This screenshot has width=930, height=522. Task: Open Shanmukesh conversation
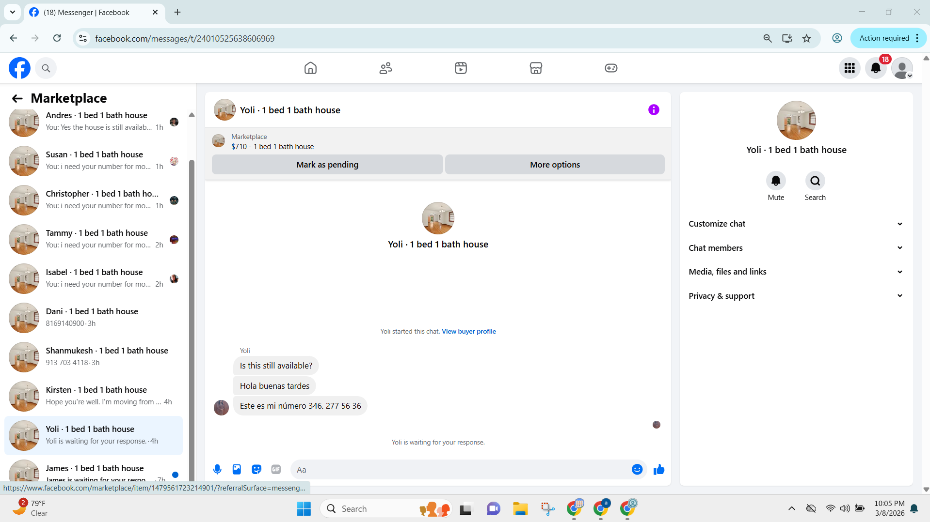[94, 356]
